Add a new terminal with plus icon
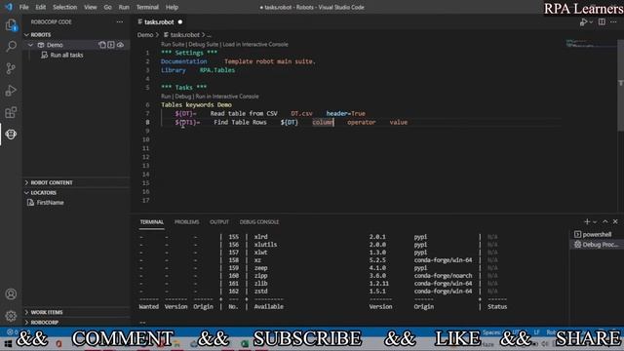This screenshot has width=624, height=351. click(587, 221)
